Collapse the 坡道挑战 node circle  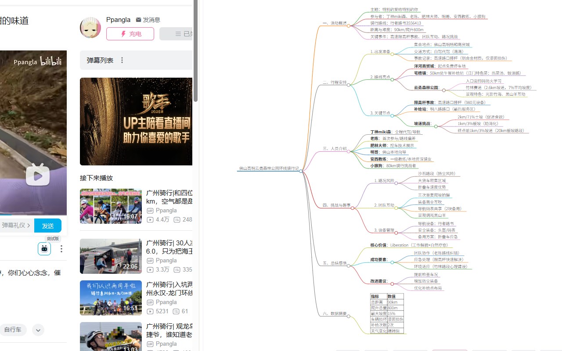point(436,126)
